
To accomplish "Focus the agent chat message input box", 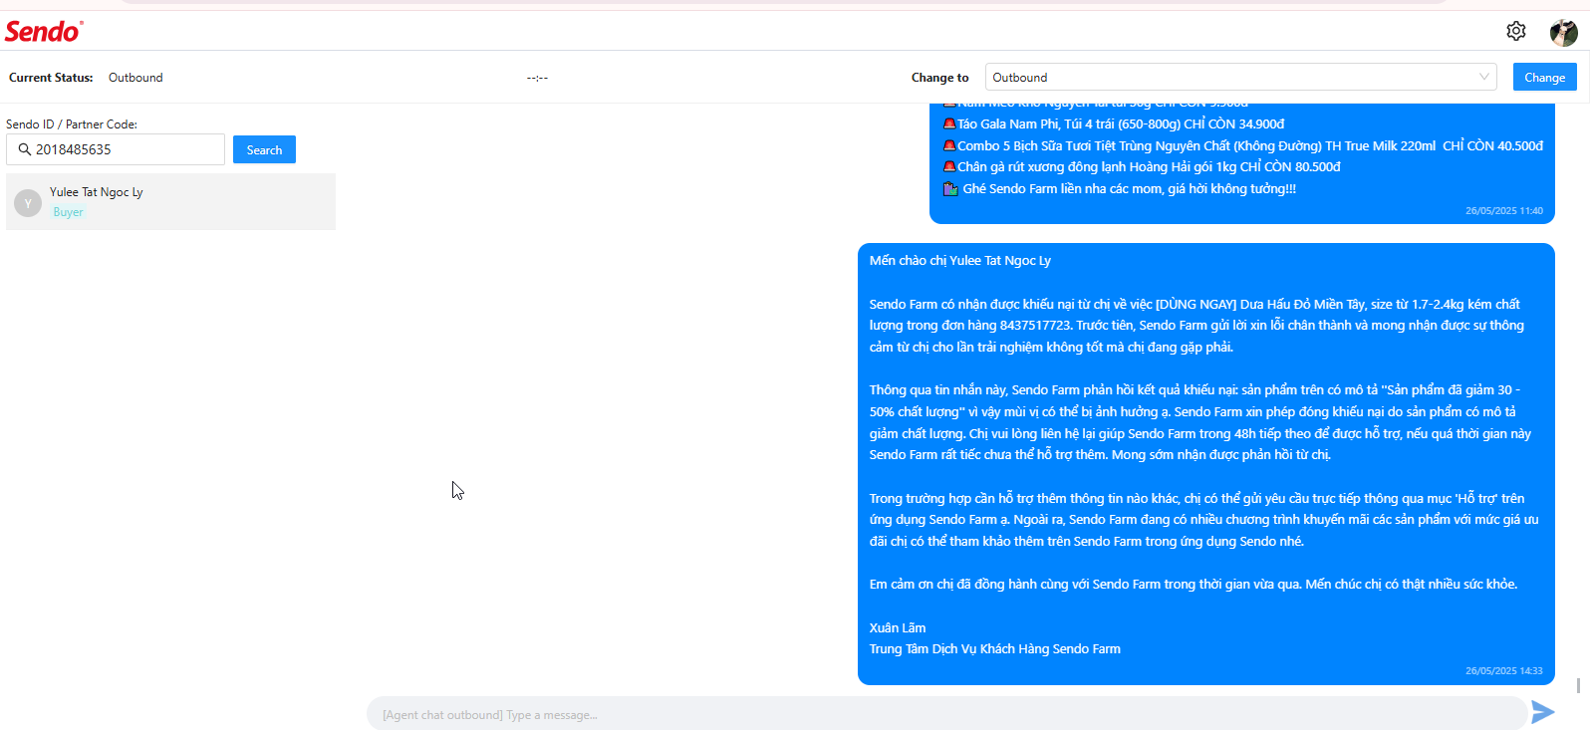I will [x=946, y=714].
